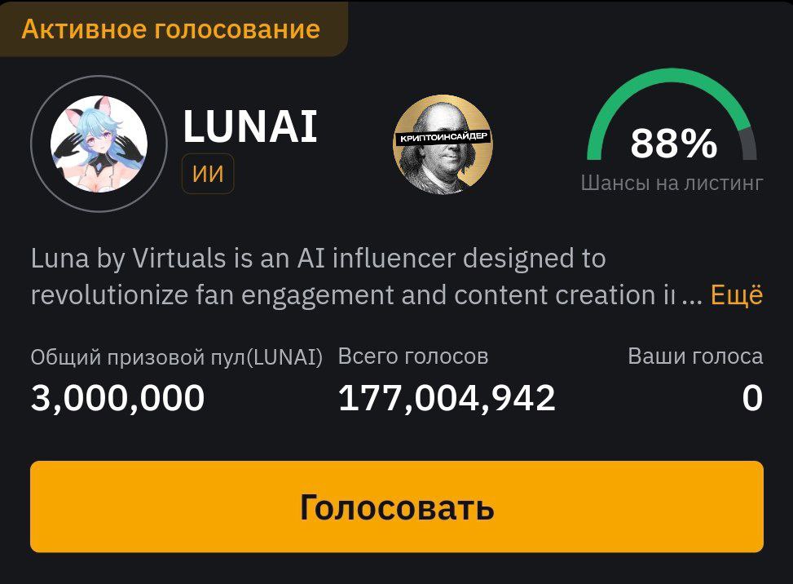Expand description with the Ещё link

coord(737,294)
